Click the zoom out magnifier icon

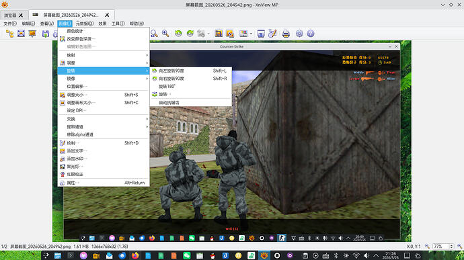(154, 34)
